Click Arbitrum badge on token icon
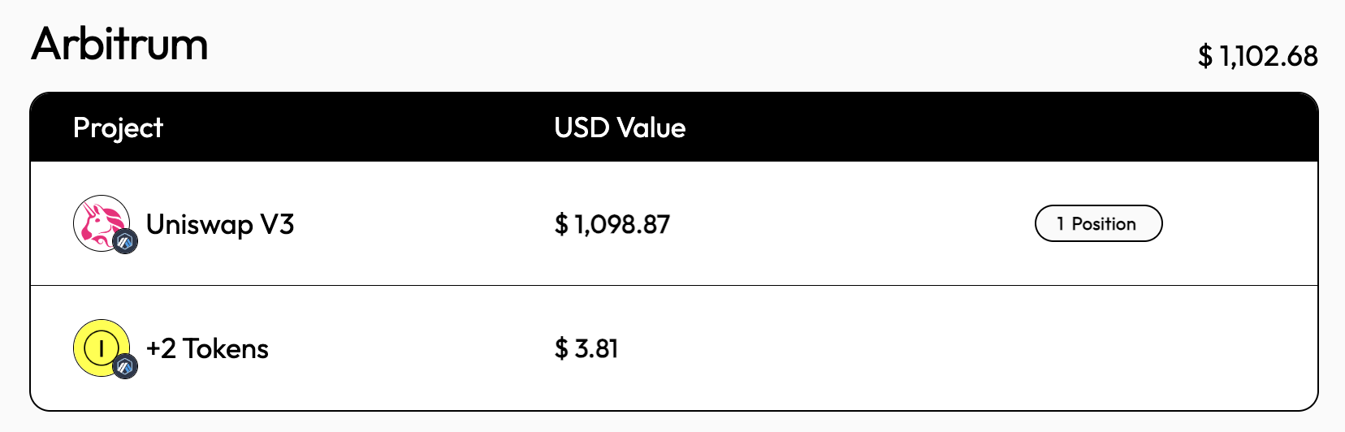This screenshot has width=1345, height=432. 125,366
